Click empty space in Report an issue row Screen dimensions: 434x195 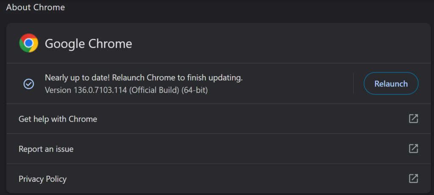point(237,149)
